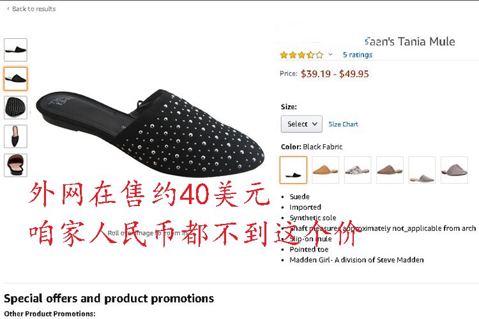Open the 5 ratings link
Screen dimensions: 479x319
(x=358, y=55)
